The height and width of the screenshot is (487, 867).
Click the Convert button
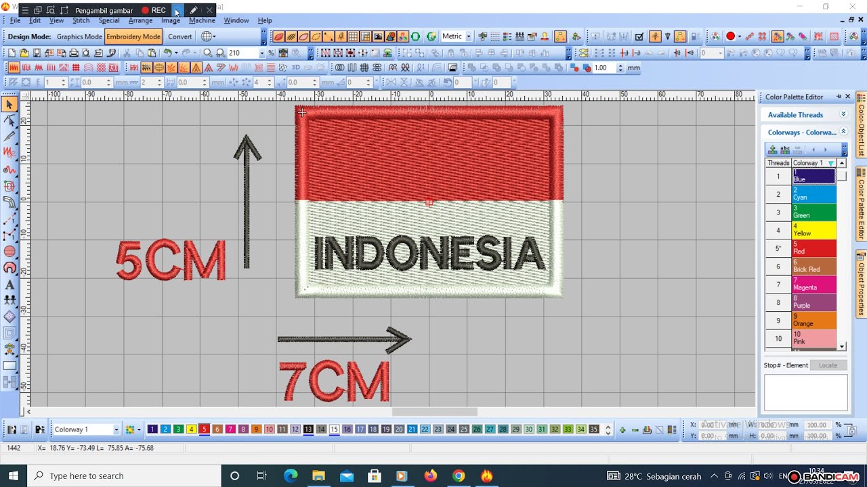pos(180,37)
